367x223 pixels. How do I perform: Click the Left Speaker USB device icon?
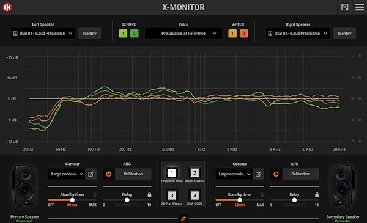point(15,34)
